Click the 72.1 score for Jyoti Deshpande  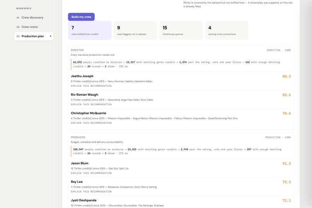tap(286, 201)
